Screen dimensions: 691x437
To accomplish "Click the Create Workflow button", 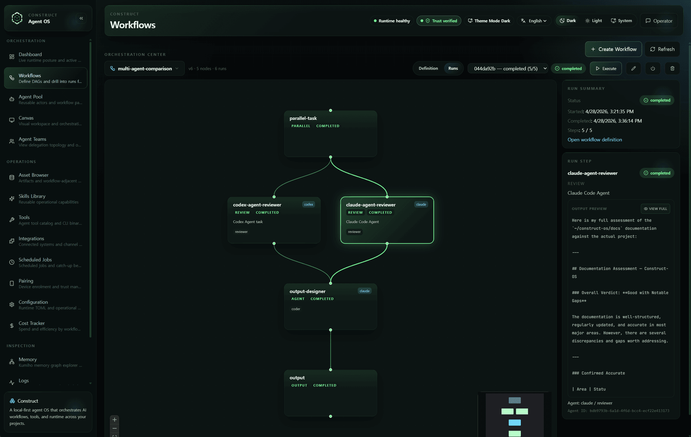I will [614, 49].
